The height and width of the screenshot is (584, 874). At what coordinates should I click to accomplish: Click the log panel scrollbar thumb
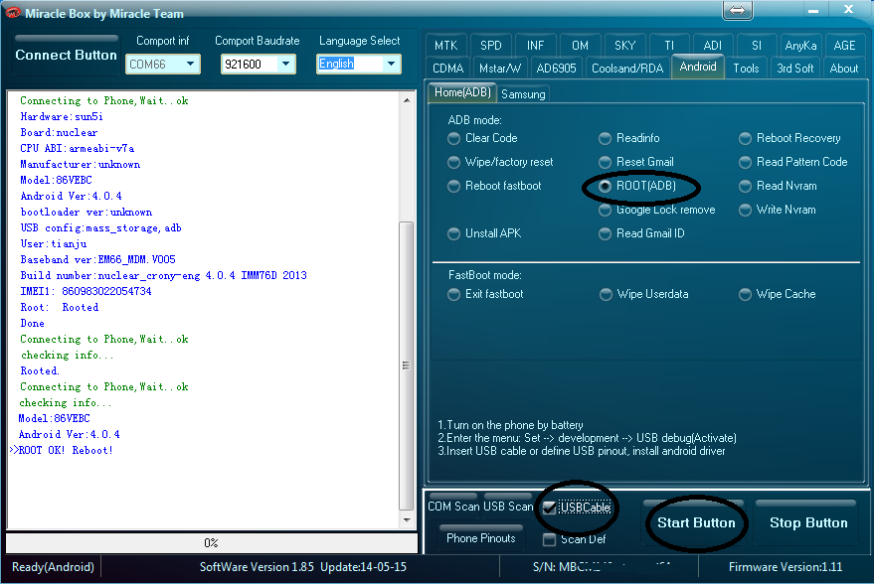[407, 365]
